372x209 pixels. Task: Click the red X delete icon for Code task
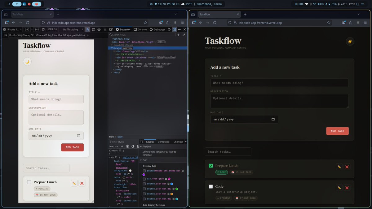[347, 188]
